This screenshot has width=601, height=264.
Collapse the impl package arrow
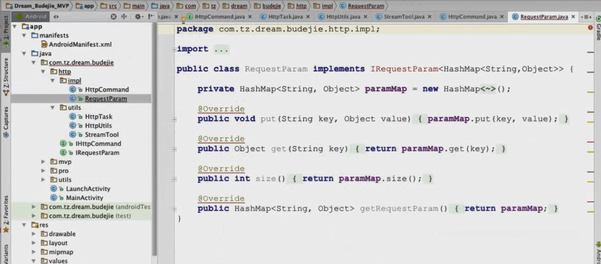(53, 80)
